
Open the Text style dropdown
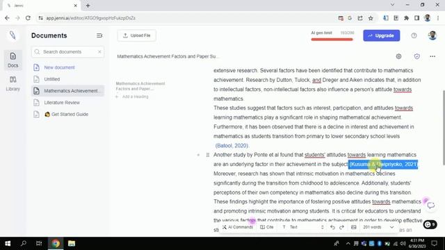(303, 227)
